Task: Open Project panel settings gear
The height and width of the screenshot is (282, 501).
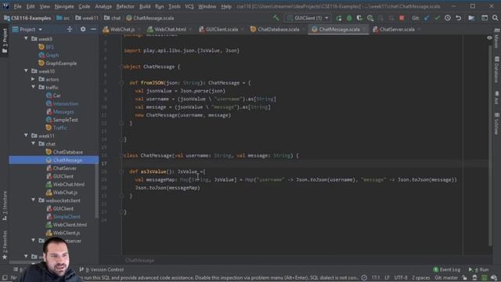Action: 83,29
